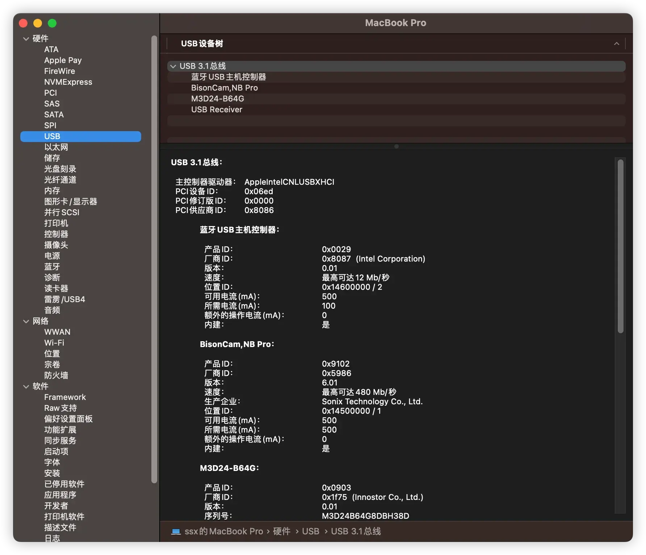Select 同步服务 under 软件
Viewport: 646px width, 555px height.
60,441
